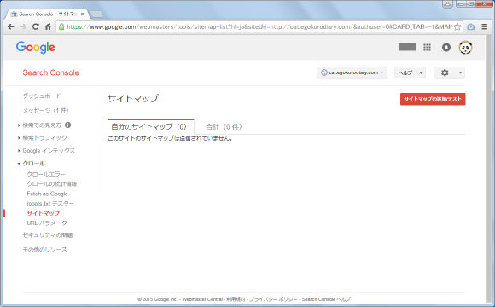Open the Google notifications bell
Viewport: 495px width, 307px height.
[x=446, y=47]
